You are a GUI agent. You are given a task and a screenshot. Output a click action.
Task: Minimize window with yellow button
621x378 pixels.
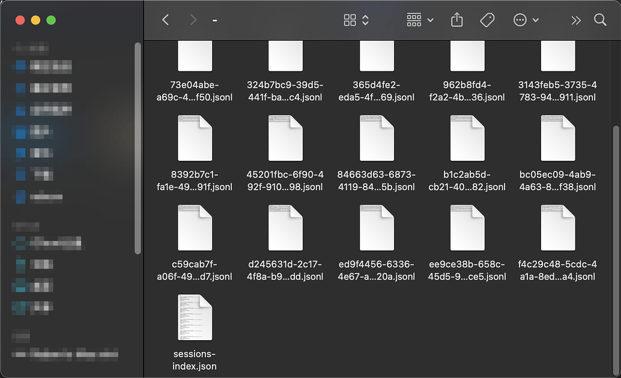click(x=35, y=20)
